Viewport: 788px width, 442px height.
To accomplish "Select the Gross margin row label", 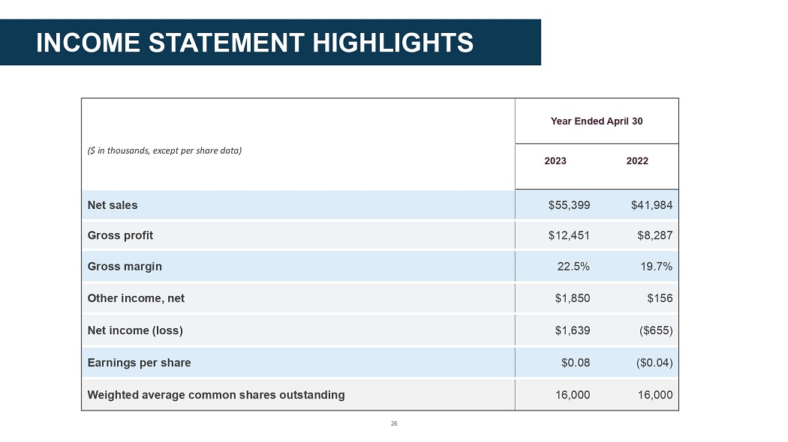I will (x=125, y=266).
